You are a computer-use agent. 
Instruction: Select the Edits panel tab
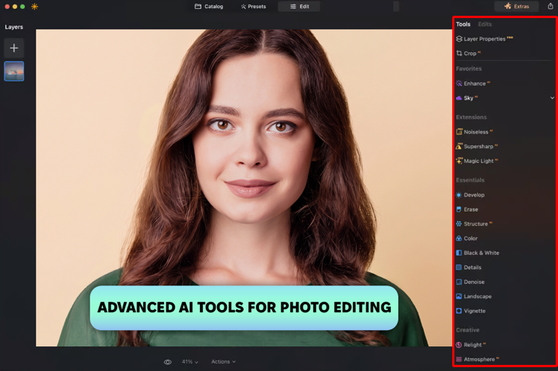coord(485,24)
